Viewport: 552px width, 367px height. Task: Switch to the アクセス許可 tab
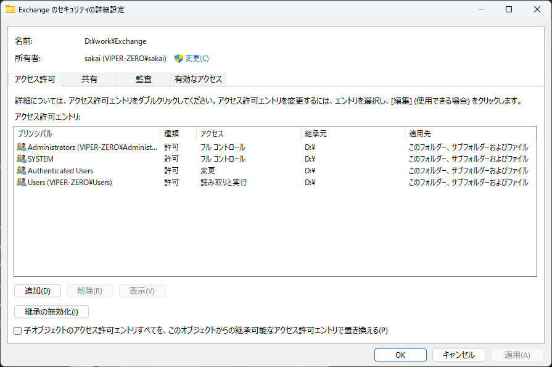click(35, 79)
